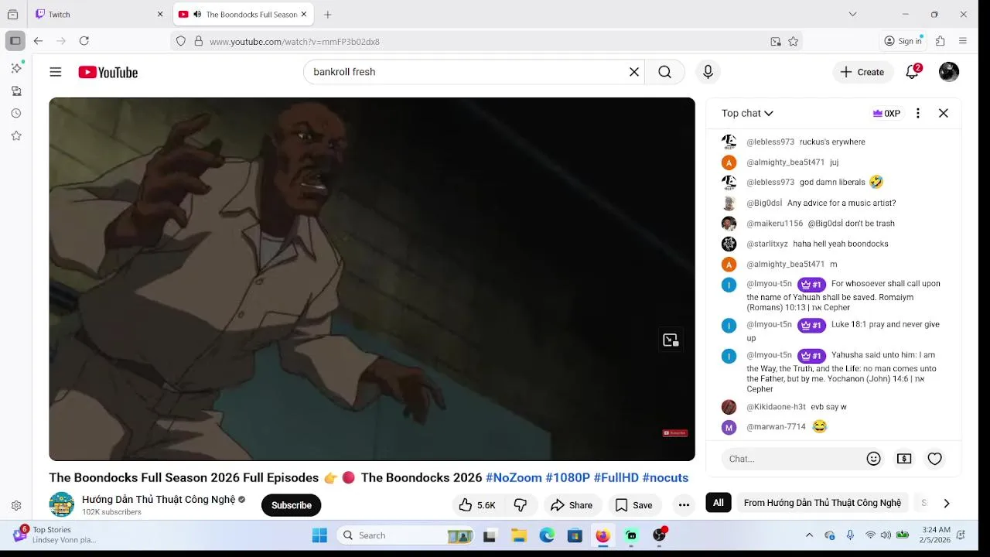Click the YouTube logo
Screen dimensions: 990x557
108,72
